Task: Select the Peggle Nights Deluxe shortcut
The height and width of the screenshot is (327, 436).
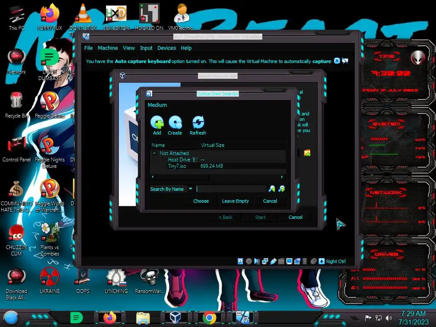Action: pos(50,152)
